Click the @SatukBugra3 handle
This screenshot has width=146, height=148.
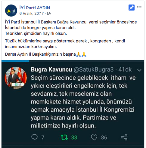(x=94, y=69)
